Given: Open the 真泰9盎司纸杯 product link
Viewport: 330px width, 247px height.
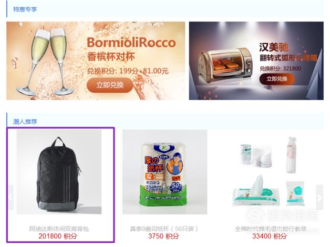Looking at the screenshot, I should pyautogui.click(x=164, y=229).
